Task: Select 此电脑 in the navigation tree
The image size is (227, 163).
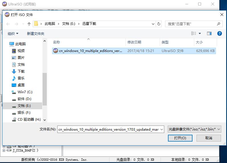Action: [17, 44]
